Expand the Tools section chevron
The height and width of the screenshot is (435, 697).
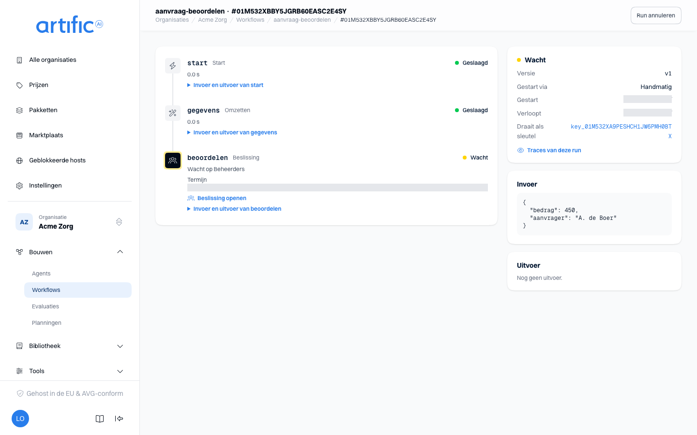coord(120,371)
